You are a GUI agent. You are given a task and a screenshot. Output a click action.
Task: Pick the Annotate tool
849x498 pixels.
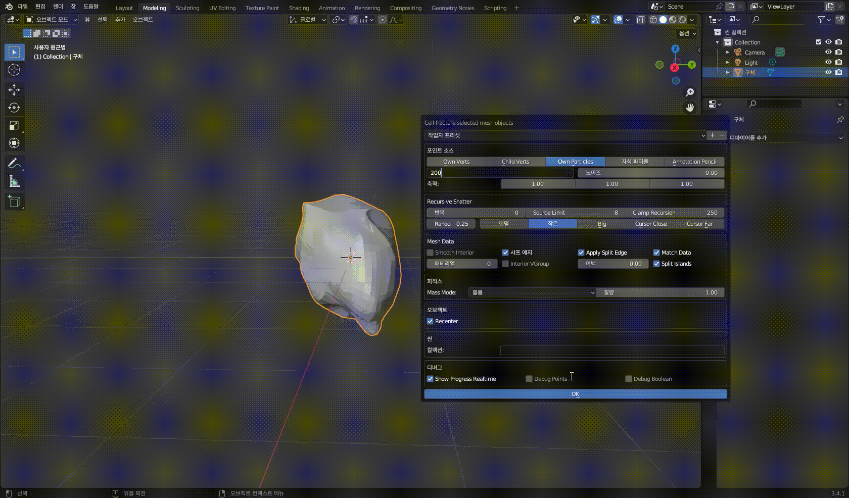click(14, 163)
